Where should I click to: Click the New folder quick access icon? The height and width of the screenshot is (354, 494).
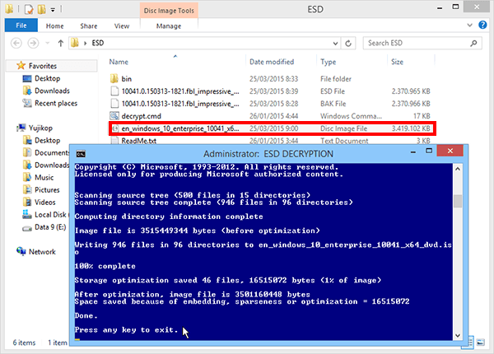tap(42, 9)
